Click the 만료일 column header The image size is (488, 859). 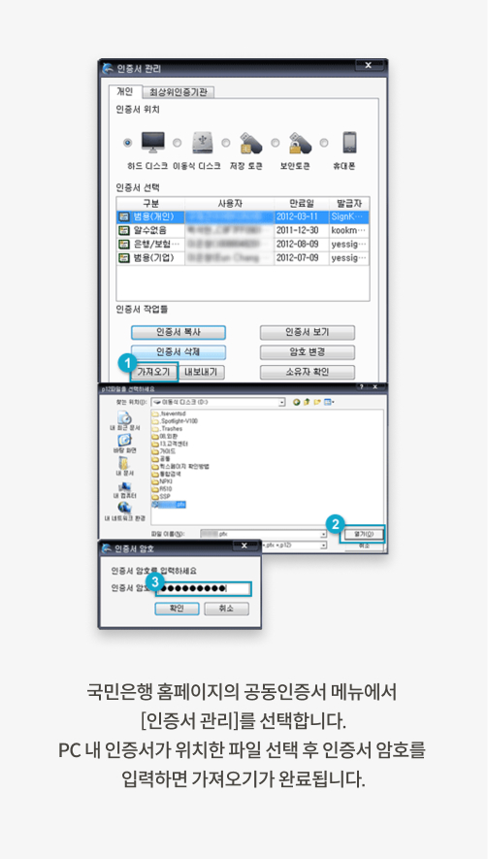pyautogui.click(x=301, y=203)
